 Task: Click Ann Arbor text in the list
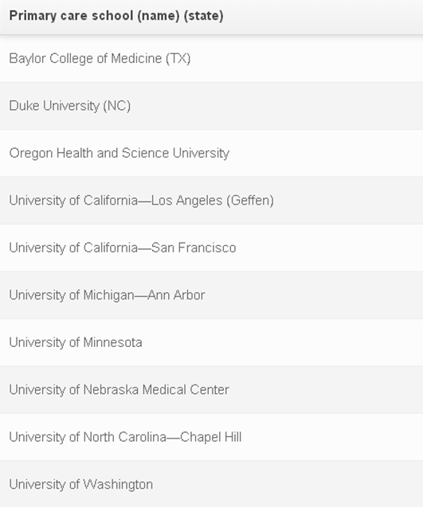pos(176,294)
